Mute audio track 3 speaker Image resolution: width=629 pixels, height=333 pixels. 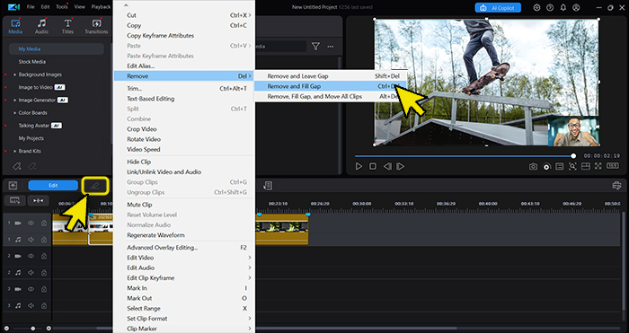[x=31, y=305]
